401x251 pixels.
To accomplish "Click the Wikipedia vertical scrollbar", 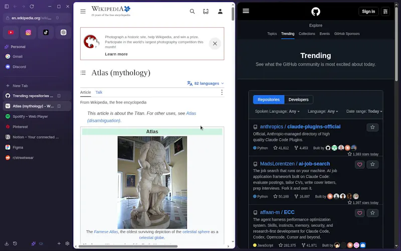I will click(233, 14).
